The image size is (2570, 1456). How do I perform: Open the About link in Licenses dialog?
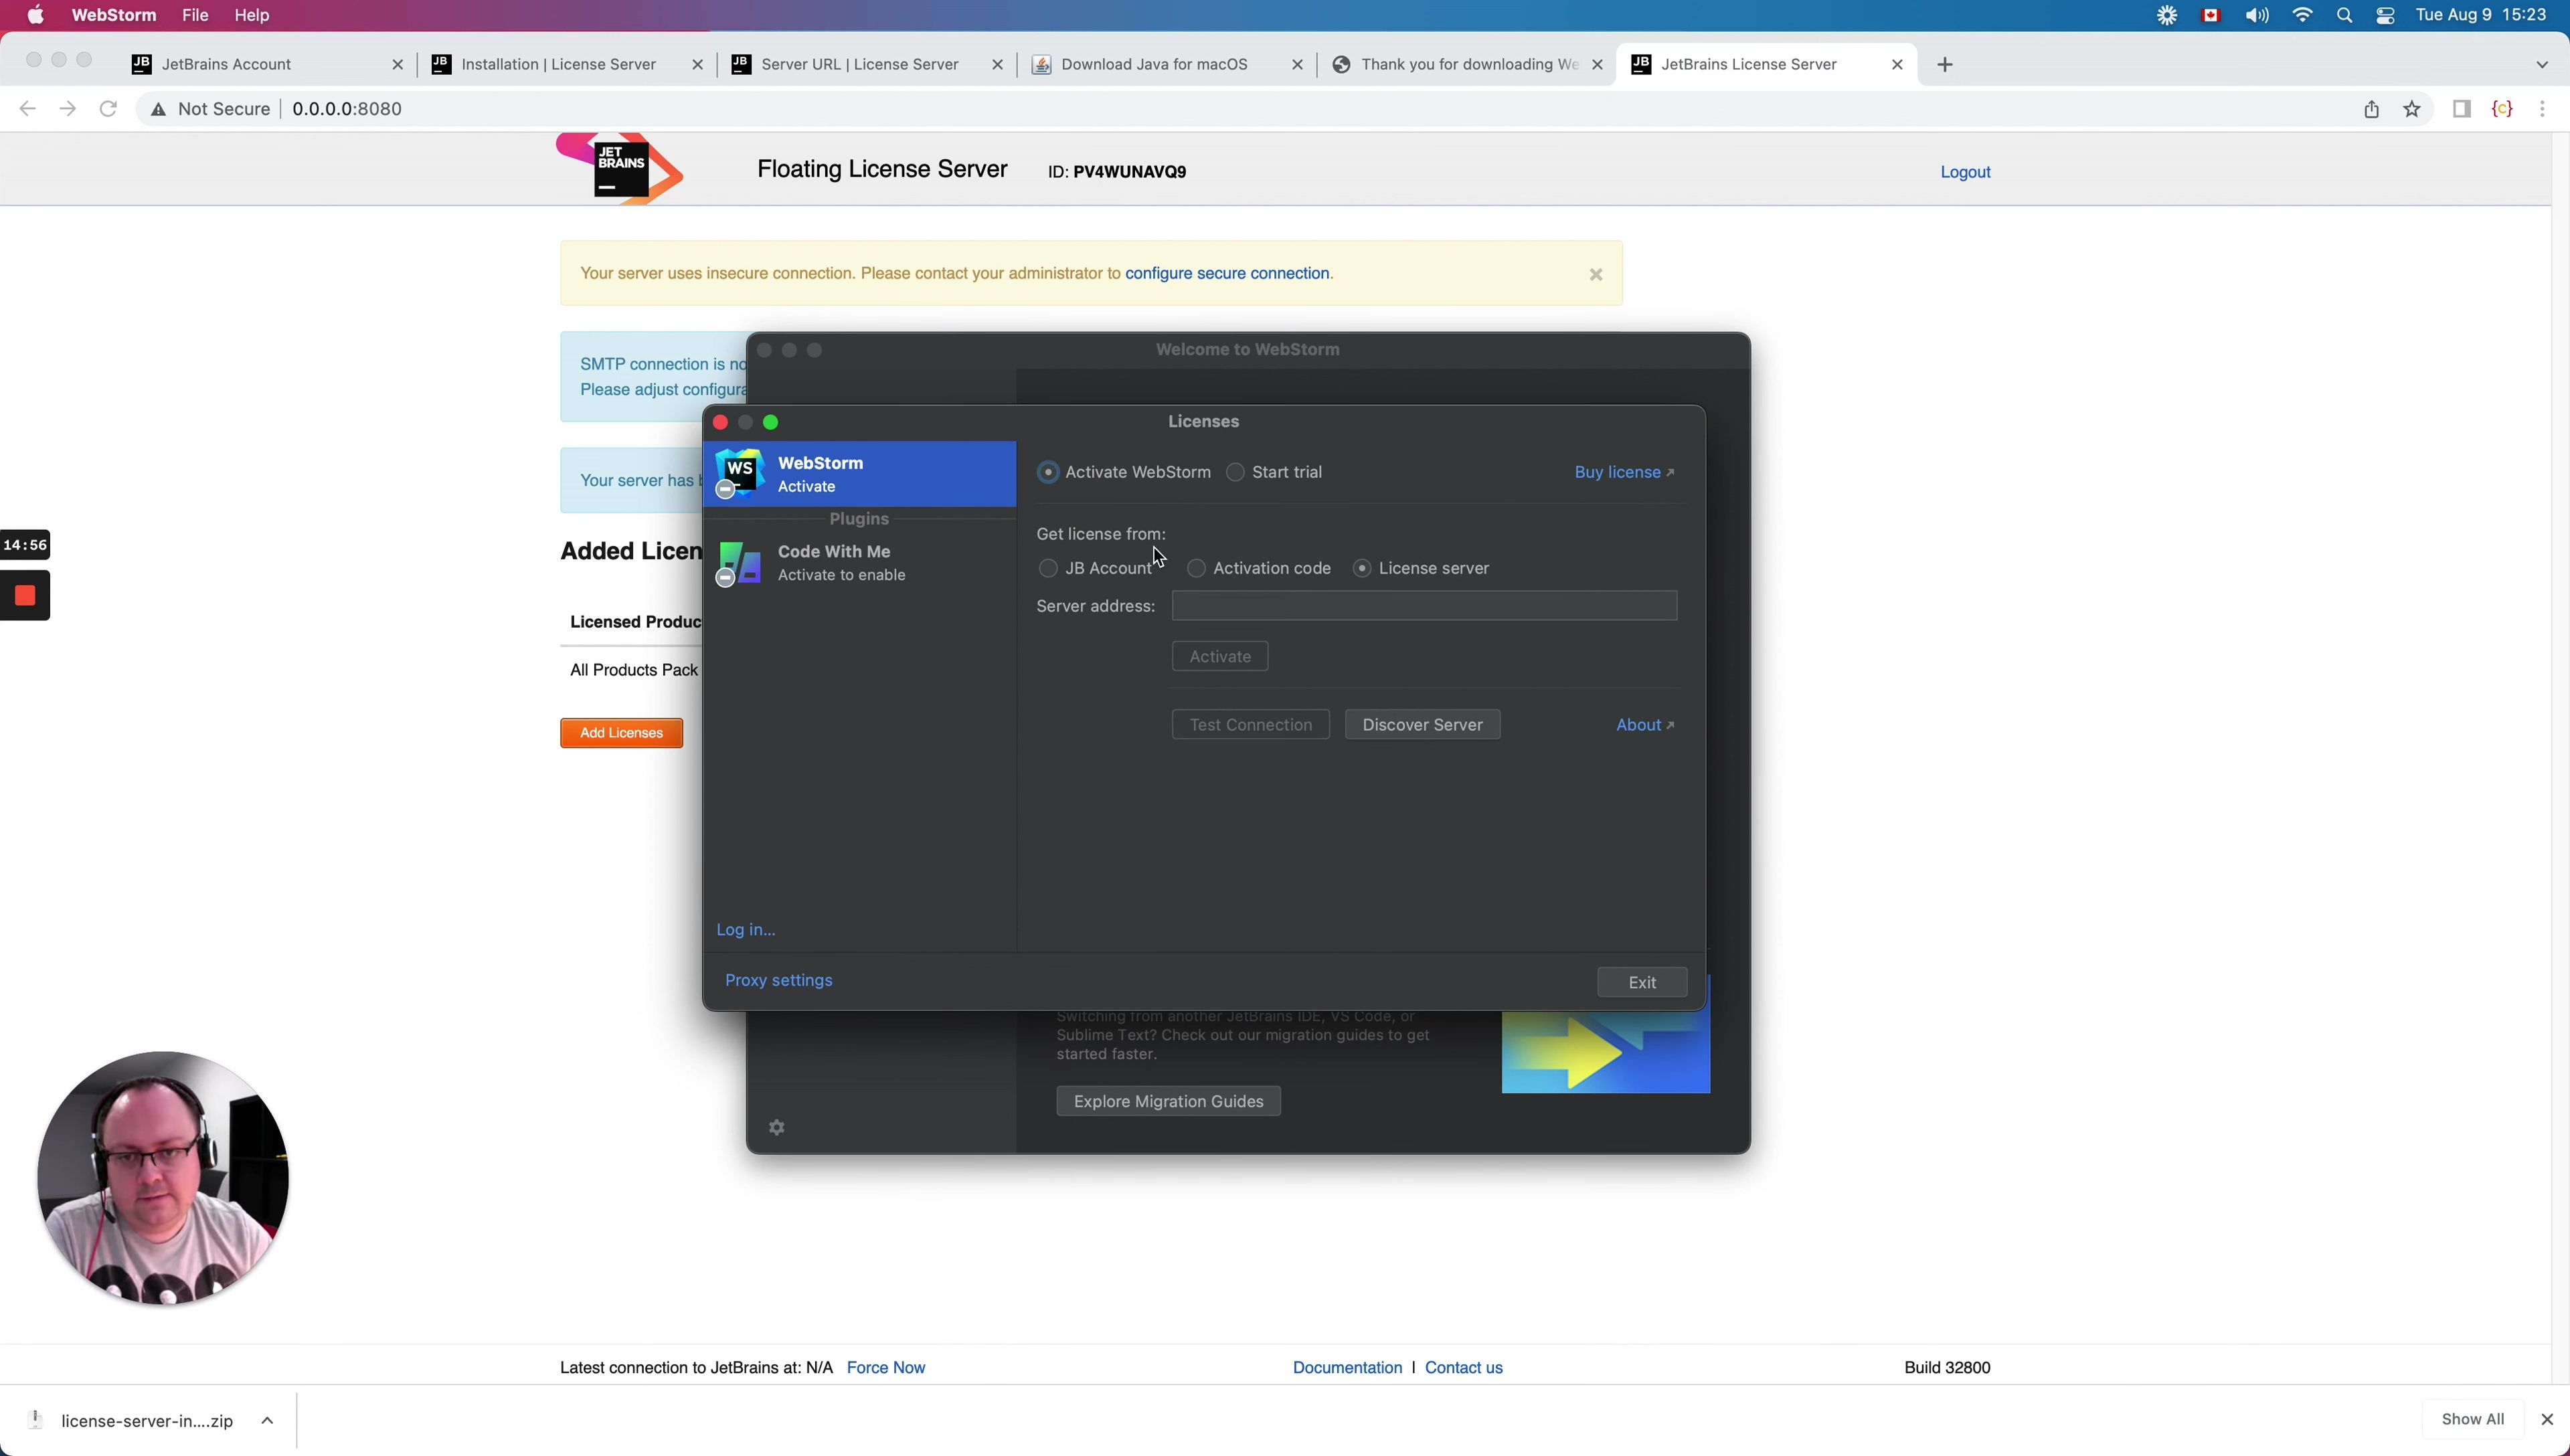coord(1645,725)
